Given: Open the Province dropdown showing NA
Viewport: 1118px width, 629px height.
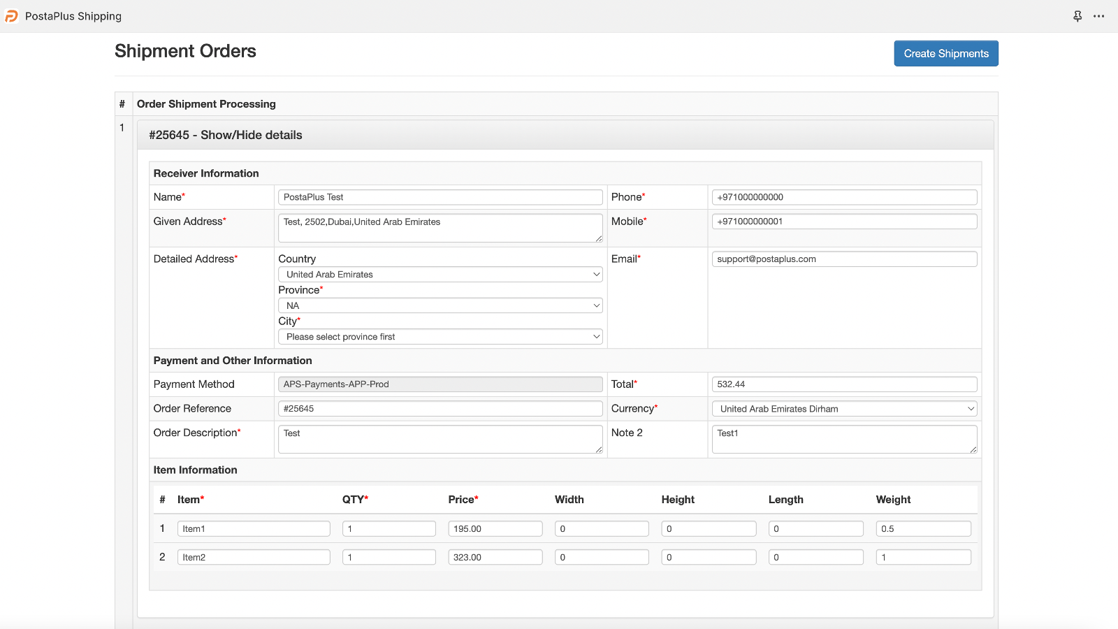Looking at the screenshot, I should pyautogui.click(x=440, y=305).
